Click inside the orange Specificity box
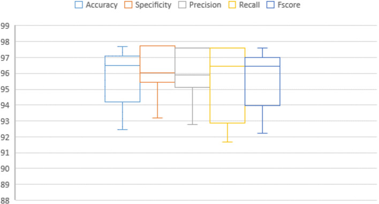The height and width of the screenshot is (204, 379). tap(157, 64)
